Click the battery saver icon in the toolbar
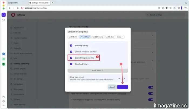Viewport: 189px width, 109px height. point(167,8)
